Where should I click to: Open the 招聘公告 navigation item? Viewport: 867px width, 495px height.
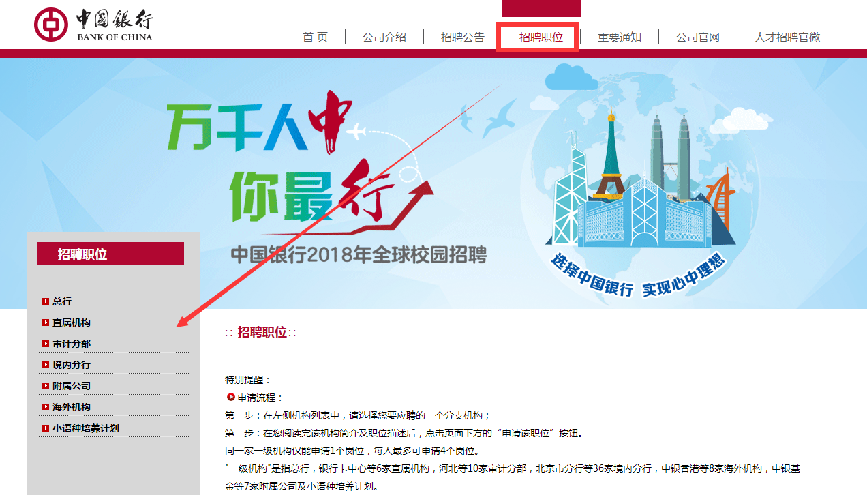click(463, 37)
